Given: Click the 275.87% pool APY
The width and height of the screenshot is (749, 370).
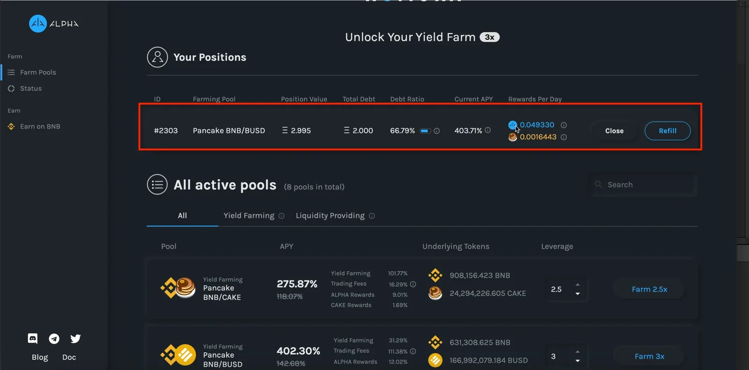Looking at the screenshot, I should click(297, 284).
